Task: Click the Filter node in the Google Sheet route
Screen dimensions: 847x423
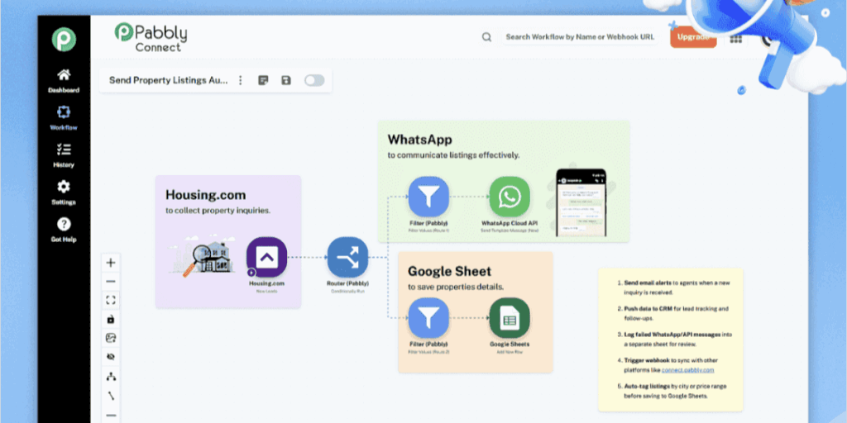Action: pos(428,318)
